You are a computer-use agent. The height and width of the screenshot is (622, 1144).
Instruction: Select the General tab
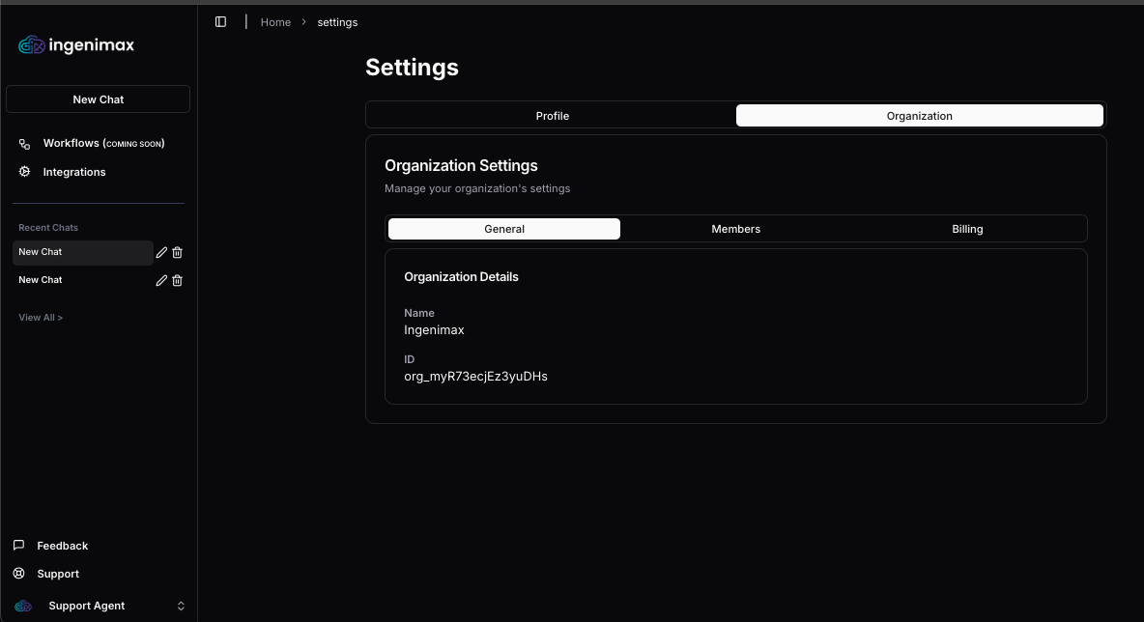504,229
